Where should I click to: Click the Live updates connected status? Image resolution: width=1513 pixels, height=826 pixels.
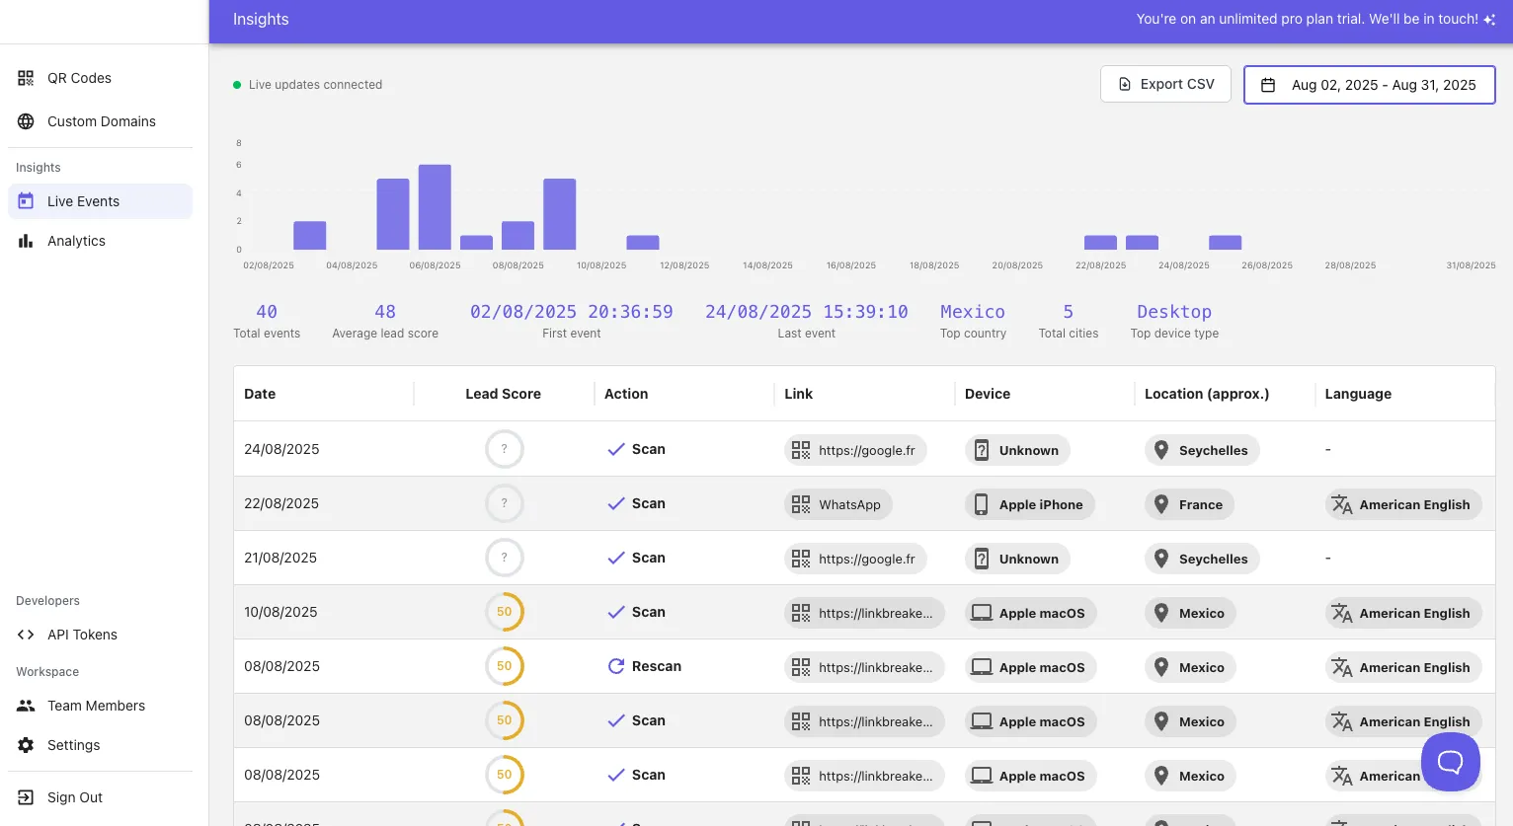tap(307, 85)
